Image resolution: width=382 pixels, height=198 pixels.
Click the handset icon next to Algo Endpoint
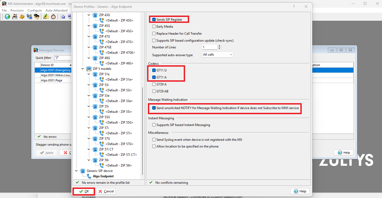[89, 176]
